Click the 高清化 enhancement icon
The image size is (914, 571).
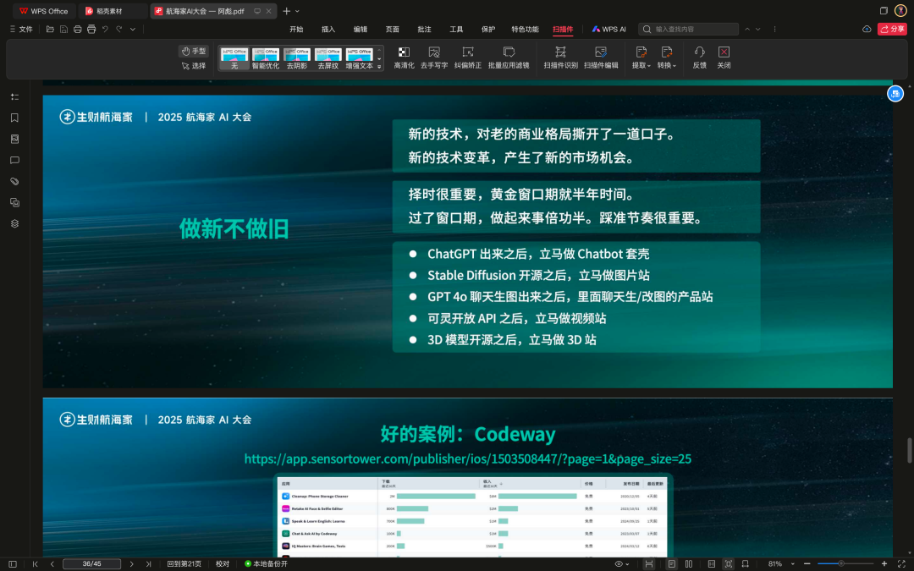(x=404, y=52)
